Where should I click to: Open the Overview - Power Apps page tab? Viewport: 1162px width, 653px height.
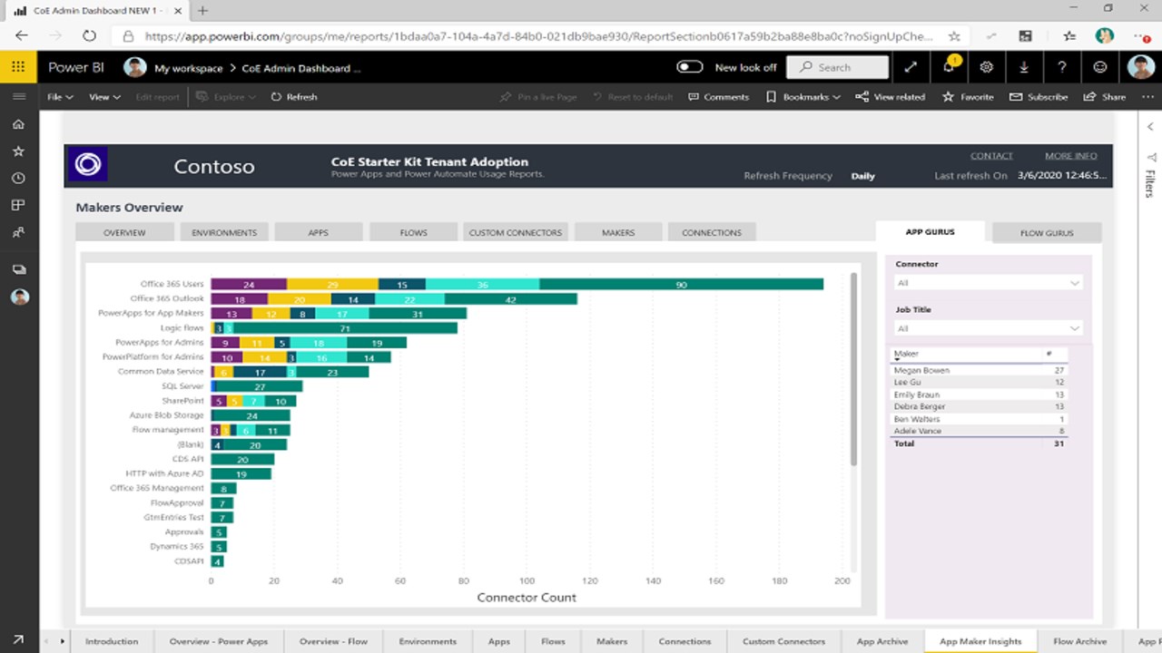pos(219,641)
